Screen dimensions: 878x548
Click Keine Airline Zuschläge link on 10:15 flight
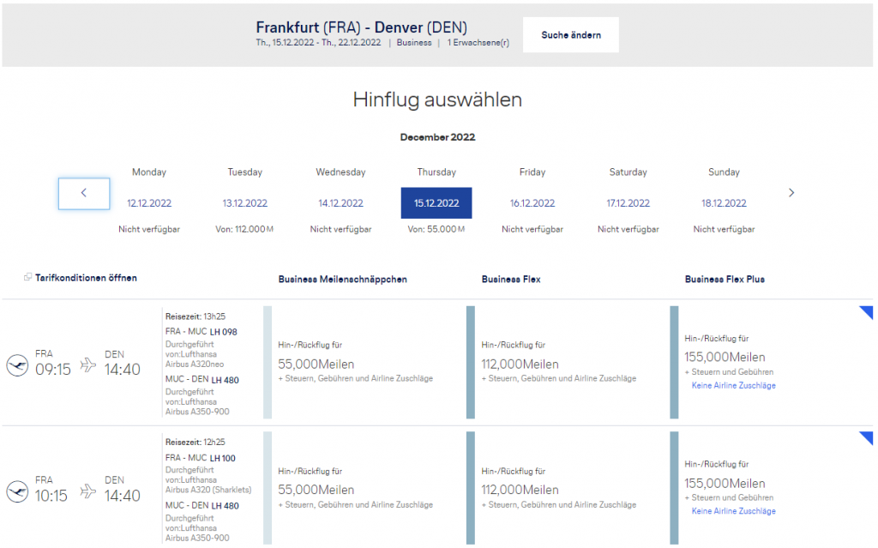coord(734,511)
